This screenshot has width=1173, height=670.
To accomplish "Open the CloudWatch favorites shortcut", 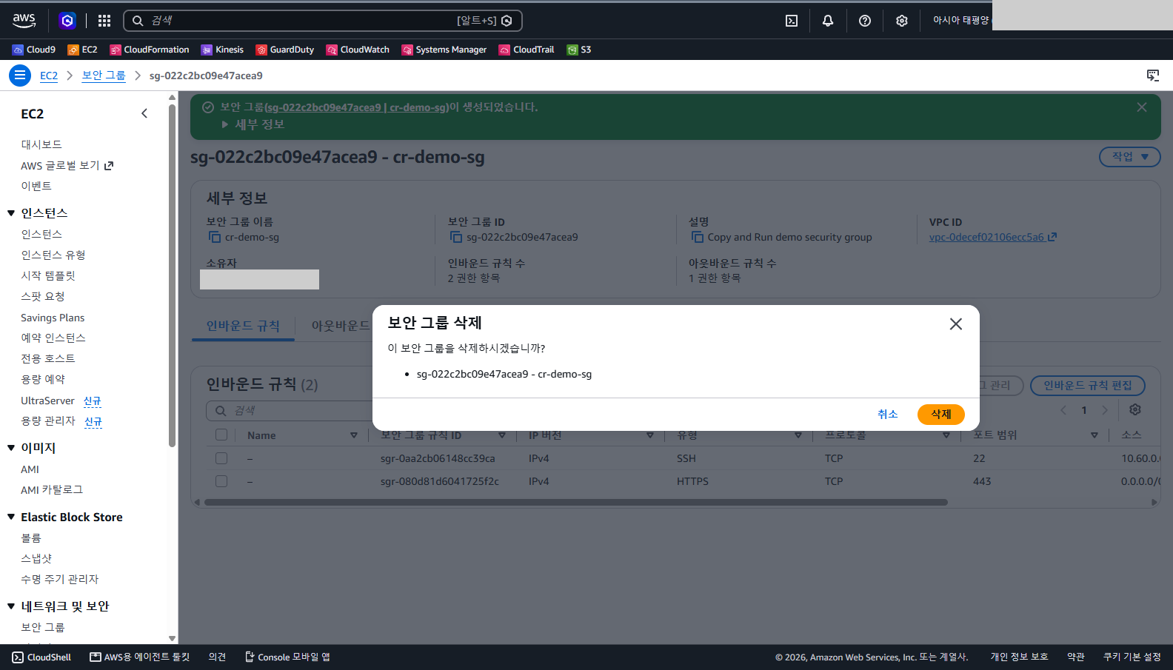I will click(358, 50).
